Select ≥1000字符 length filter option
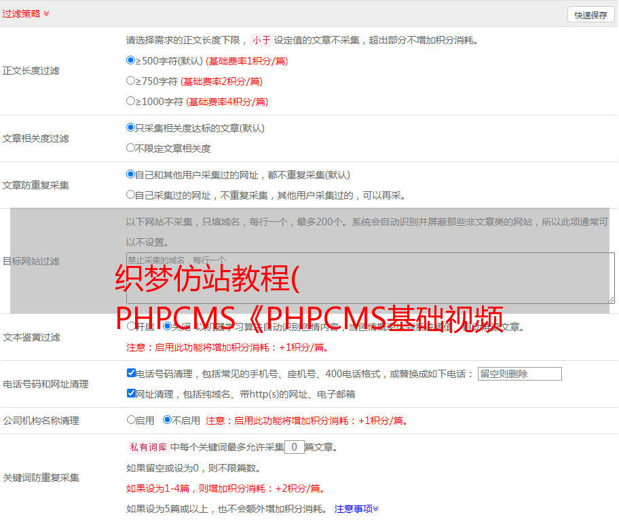 (x=130, y=100)
